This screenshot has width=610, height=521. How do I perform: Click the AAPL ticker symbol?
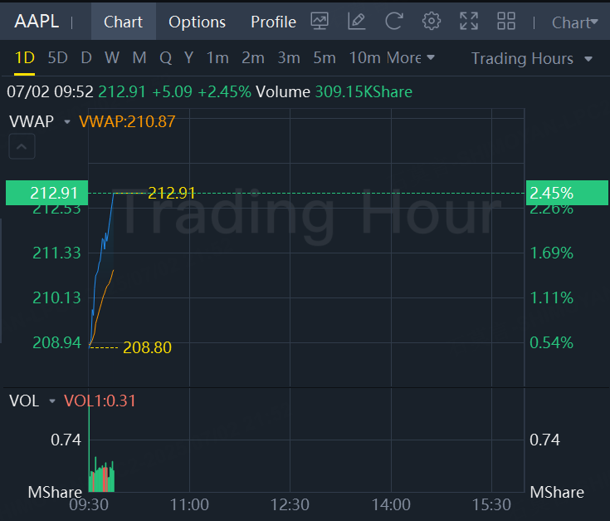coord(37,21)
